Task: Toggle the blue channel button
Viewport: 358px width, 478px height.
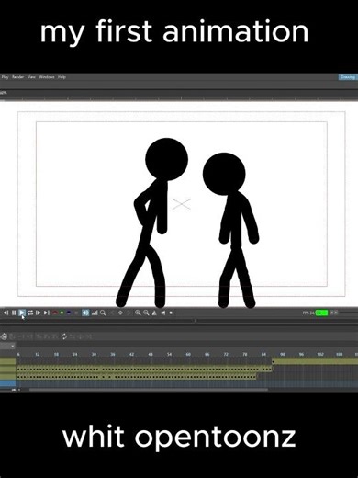Action: [x=69, y=313]
